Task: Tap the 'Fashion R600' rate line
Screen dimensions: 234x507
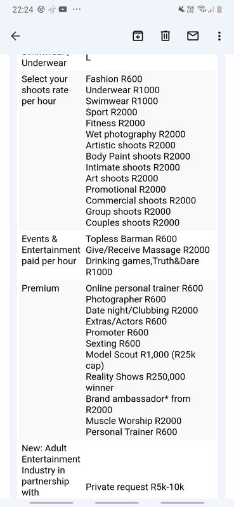Action: point(114,79)
